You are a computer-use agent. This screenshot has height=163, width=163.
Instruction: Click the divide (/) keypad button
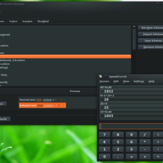point(145,134)
